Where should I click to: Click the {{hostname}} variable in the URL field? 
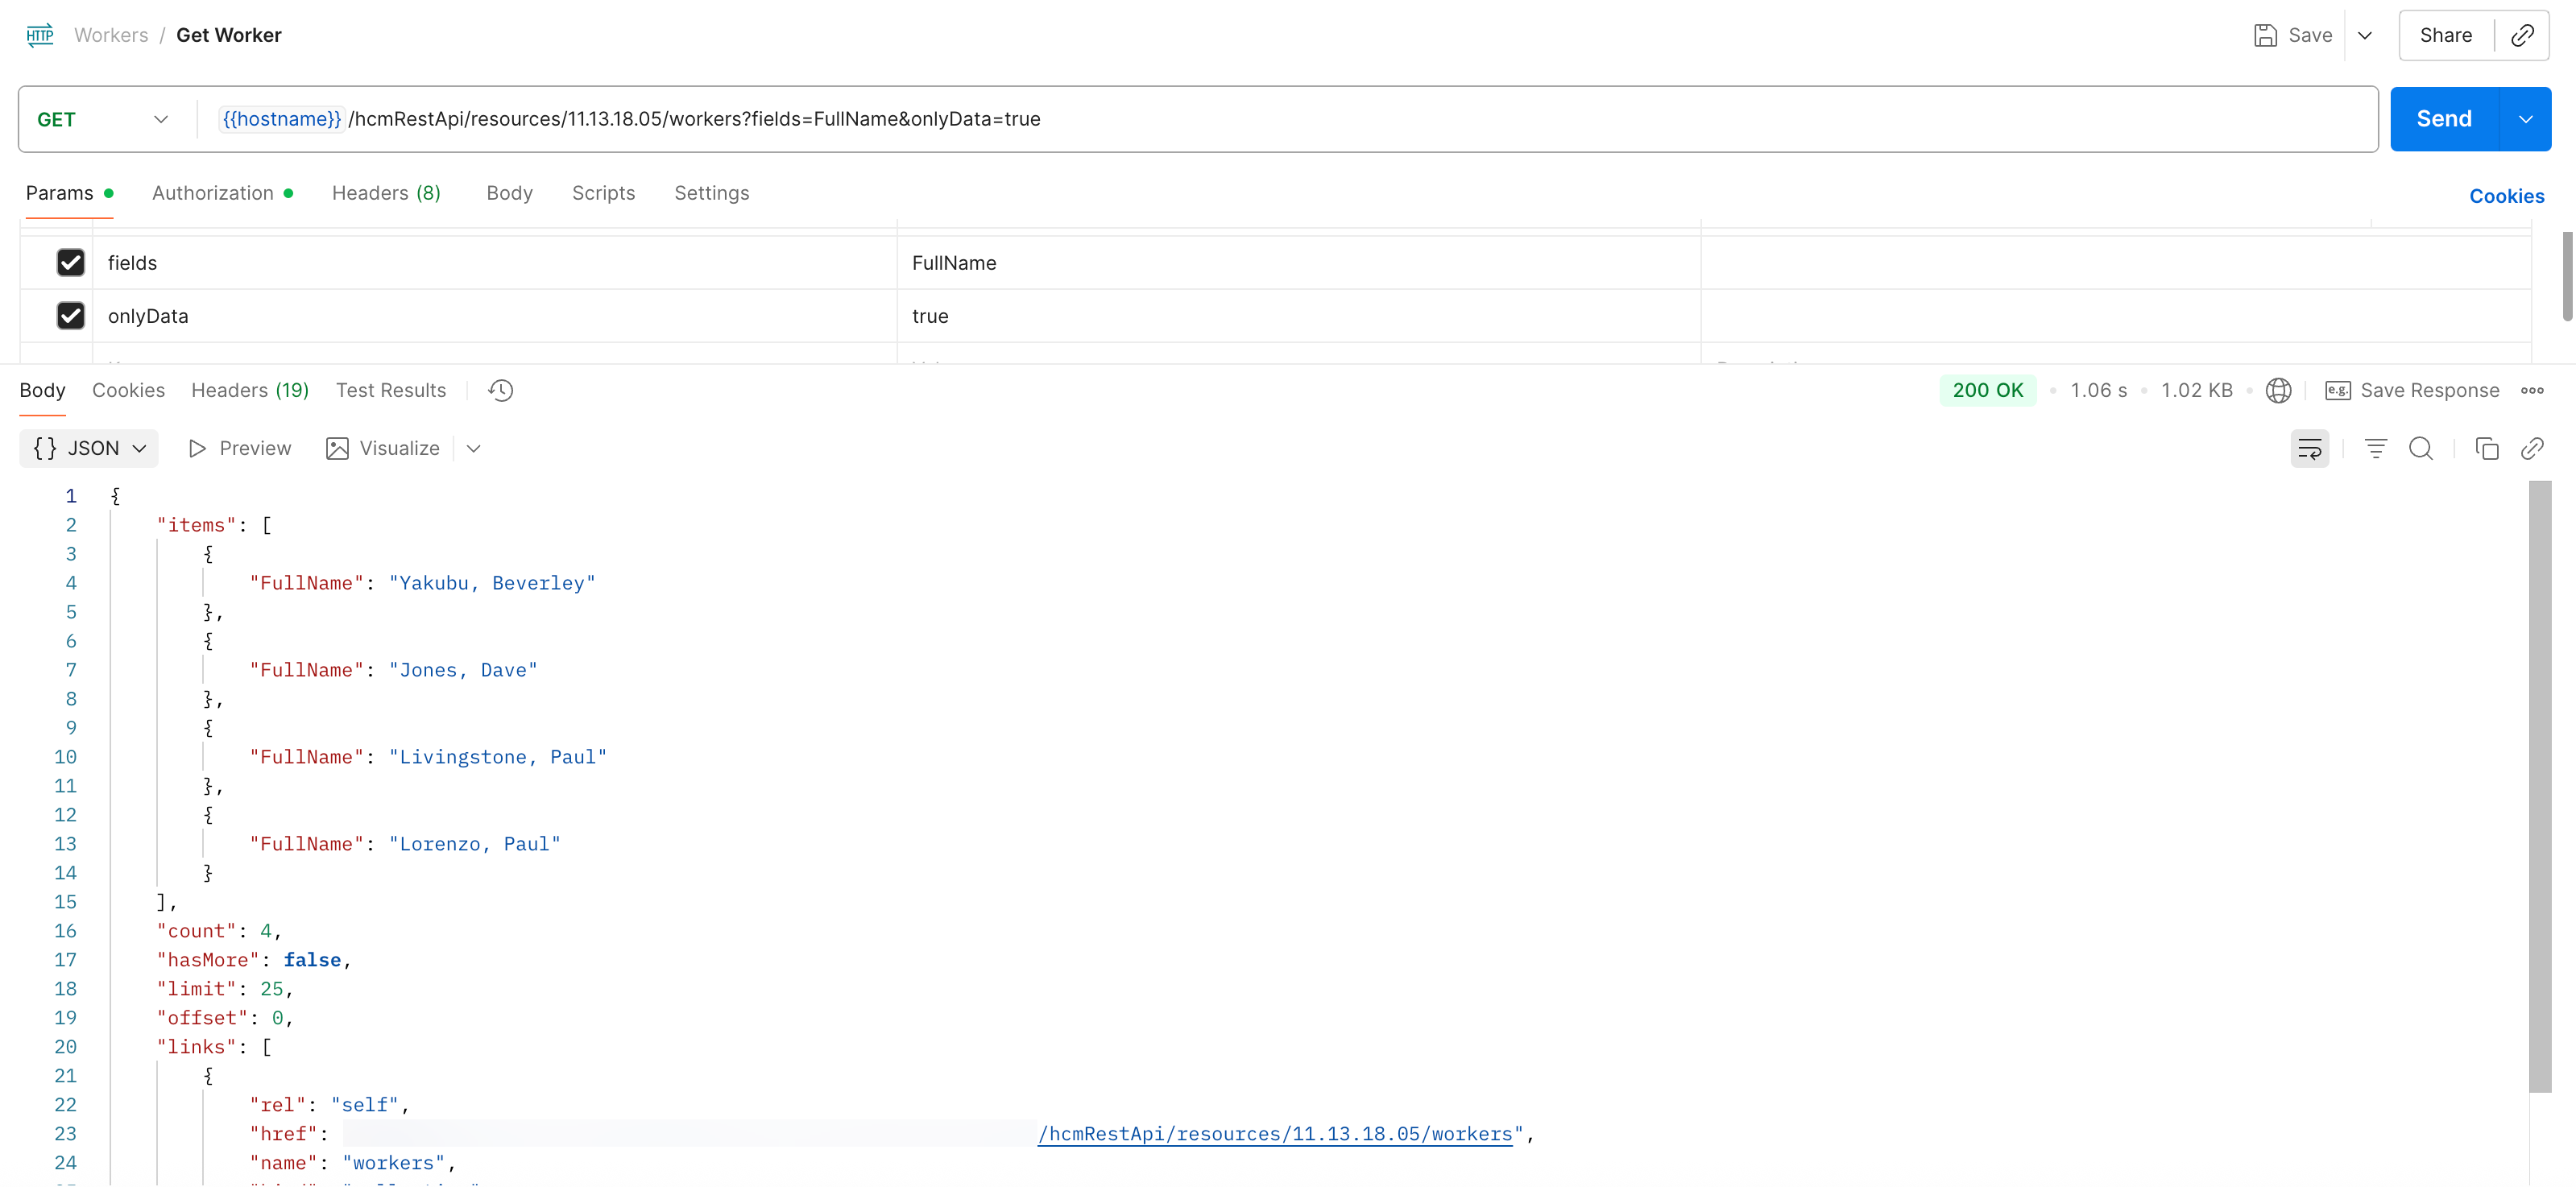coord(281,118)
